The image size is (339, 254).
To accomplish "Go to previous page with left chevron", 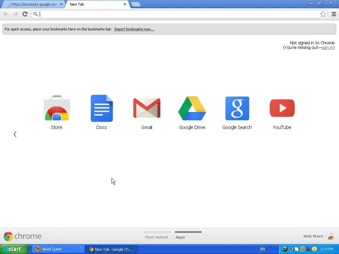I will click(x=15, y=134).
